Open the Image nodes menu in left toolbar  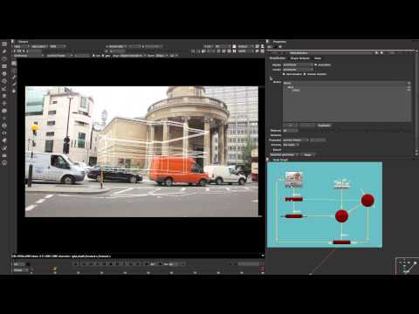(x=4, y=44)
